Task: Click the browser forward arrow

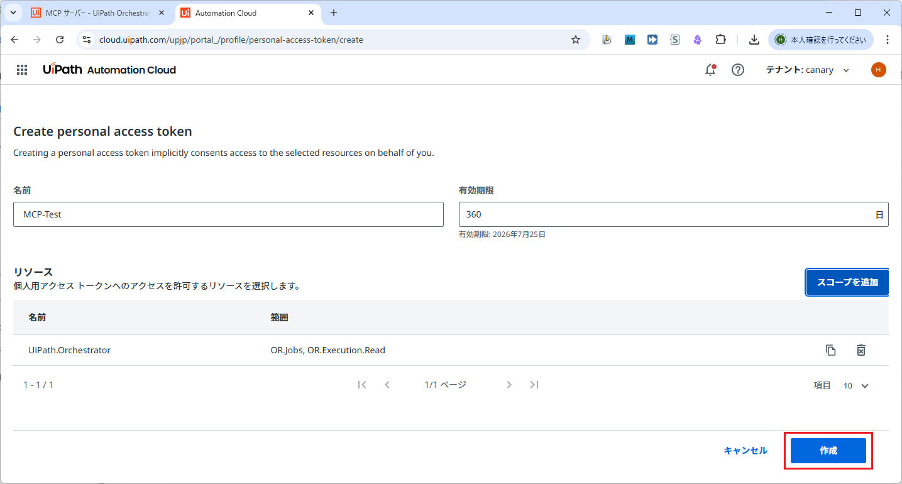Action: (37, 40)
